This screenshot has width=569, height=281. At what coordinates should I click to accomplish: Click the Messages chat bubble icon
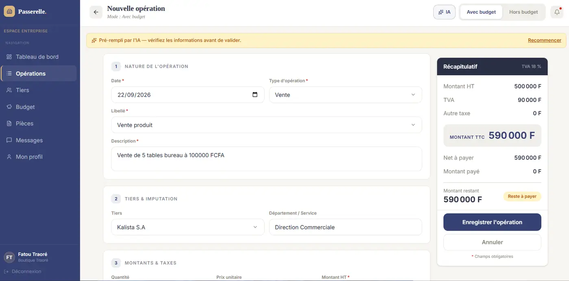[x=9, y=140]
